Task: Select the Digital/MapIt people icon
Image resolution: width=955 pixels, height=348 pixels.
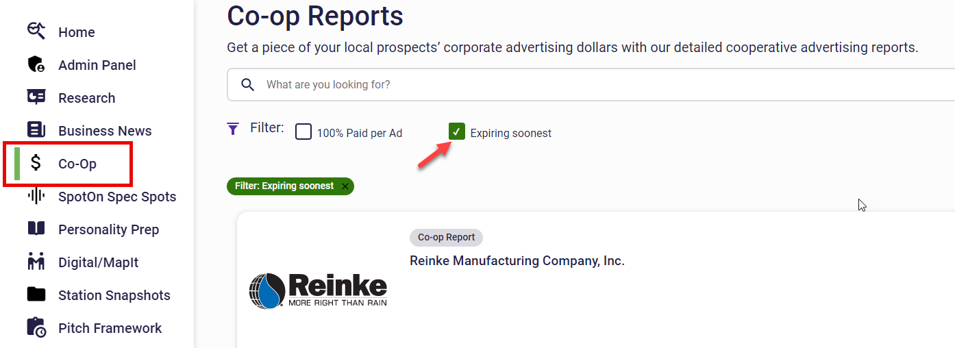Action: (x=36, y=262)
